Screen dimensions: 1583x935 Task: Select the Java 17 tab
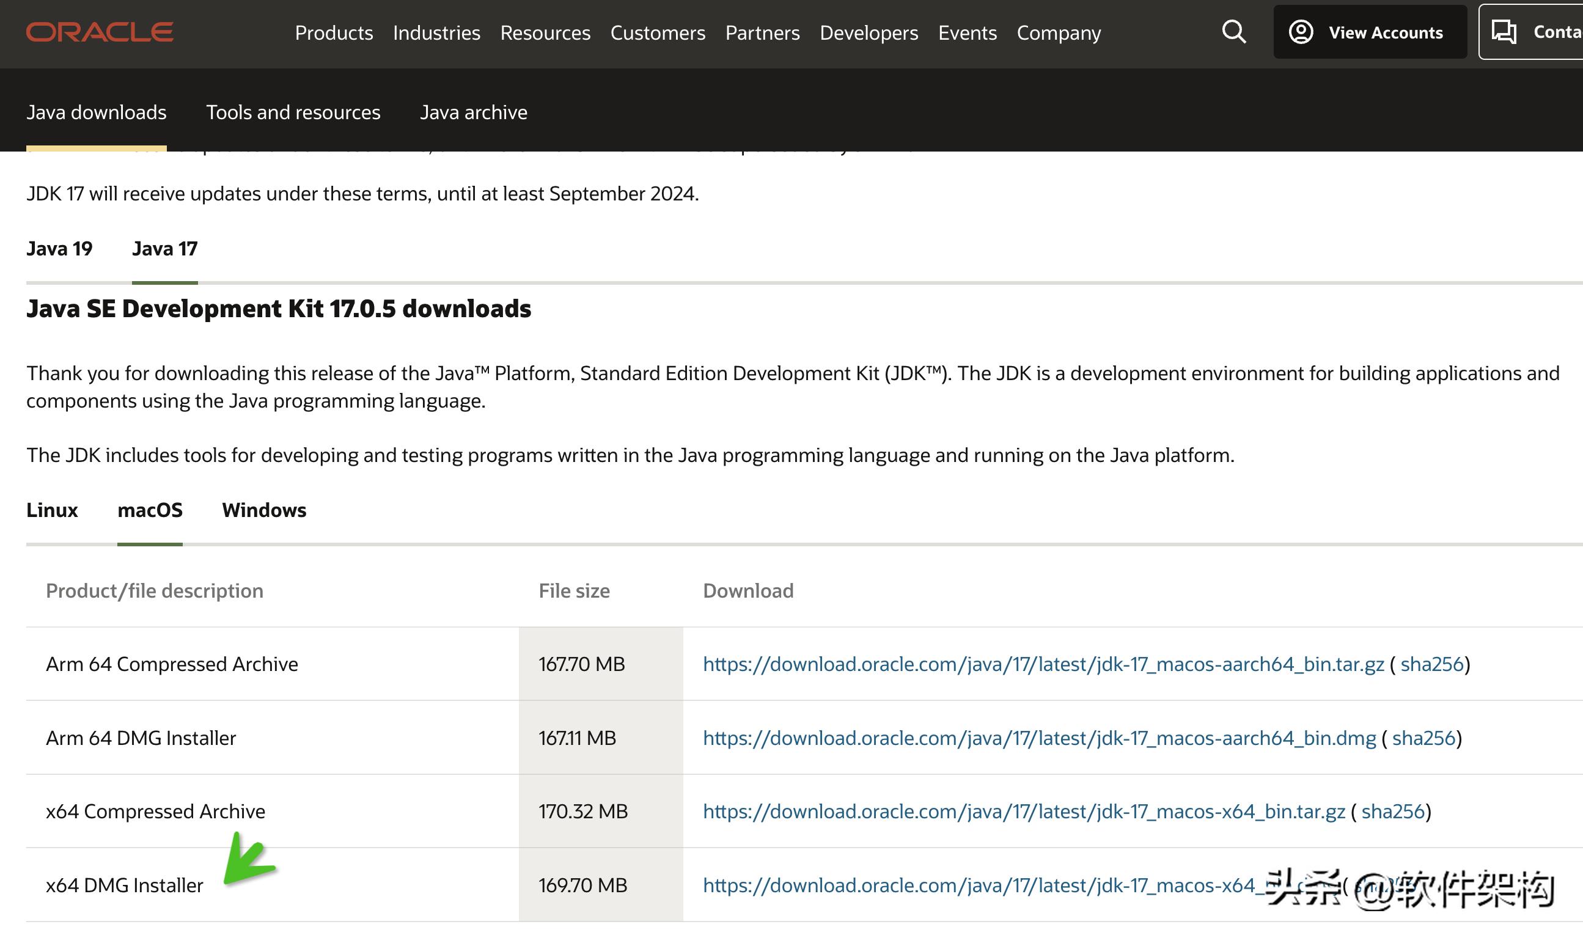[x=164, y=249]
